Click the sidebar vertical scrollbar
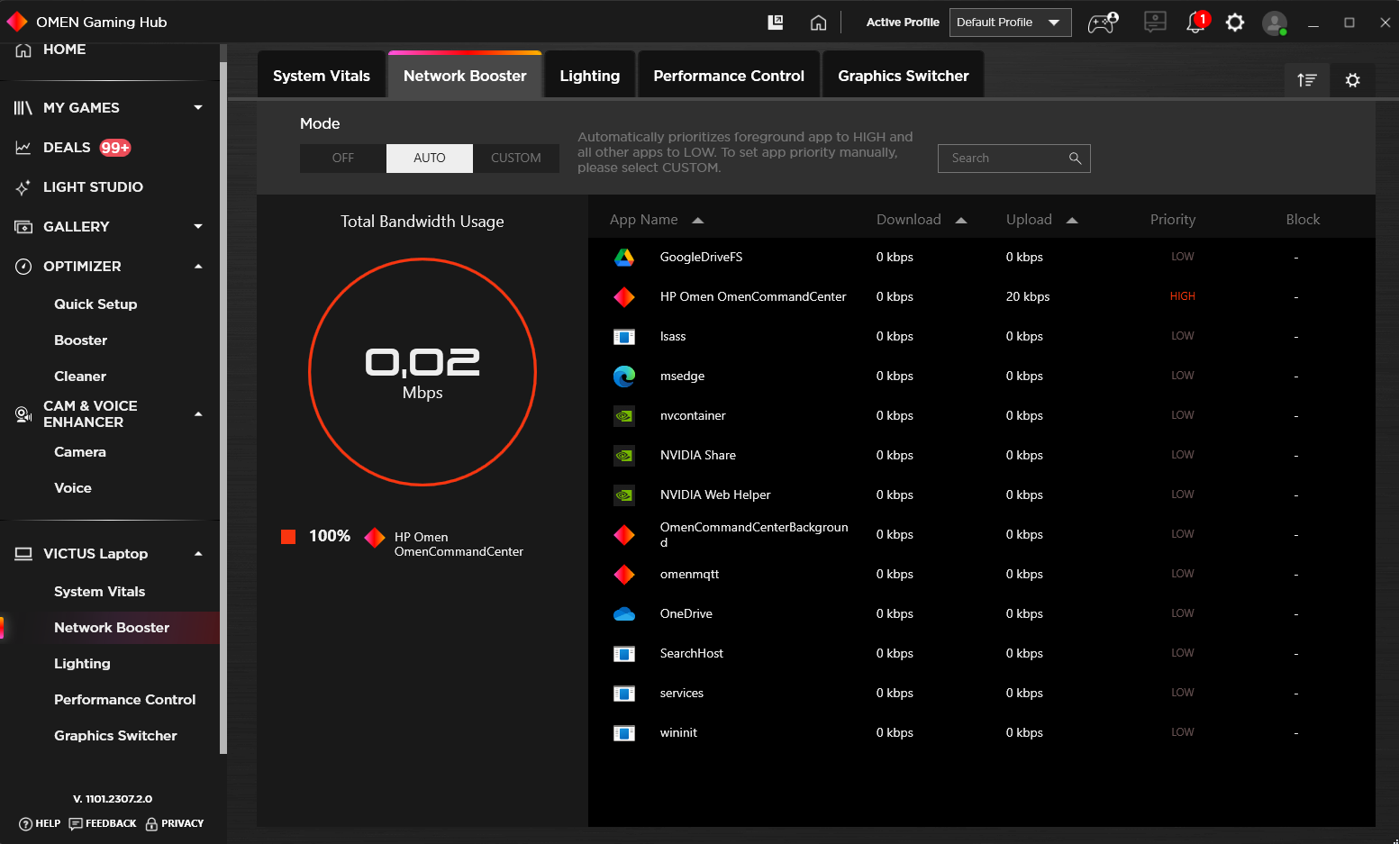The width and height of the screenshot is (1399, 844). pyautogui.click(x=223, y=408)
